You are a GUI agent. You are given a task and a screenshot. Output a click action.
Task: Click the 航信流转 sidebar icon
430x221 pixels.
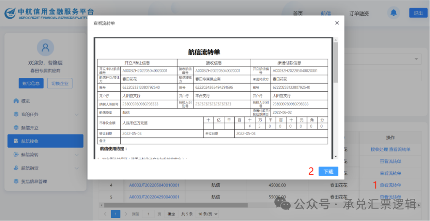[16, 154]
